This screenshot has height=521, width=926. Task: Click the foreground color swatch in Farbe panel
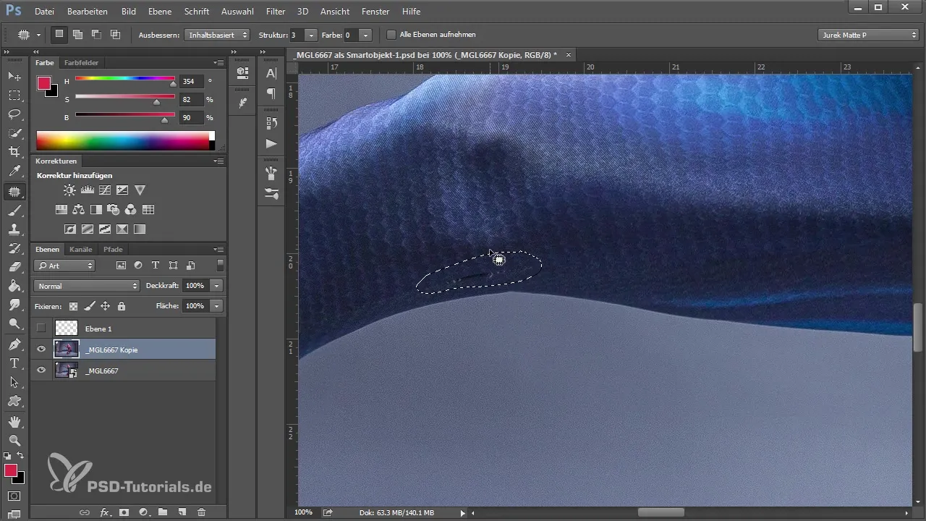click(44, 82)
